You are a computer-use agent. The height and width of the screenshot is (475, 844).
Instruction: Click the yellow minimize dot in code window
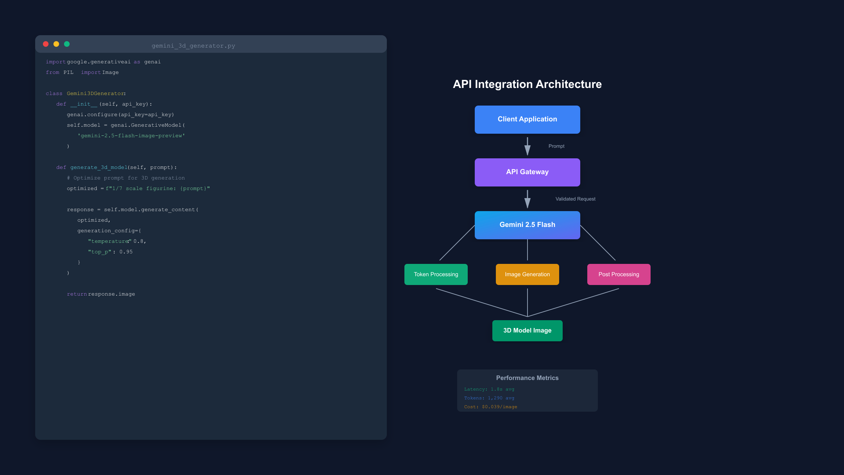click(56, 44)
